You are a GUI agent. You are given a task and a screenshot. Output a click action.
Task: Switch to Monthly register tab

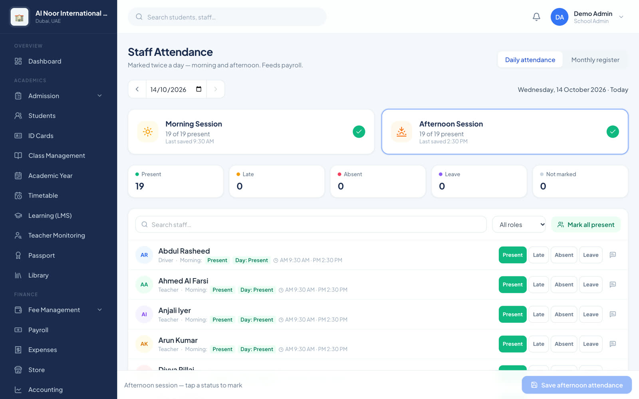tap(595, 60)
